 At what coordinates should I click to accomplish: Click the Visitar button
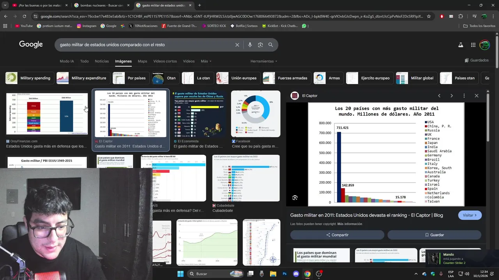click(470, 215)
